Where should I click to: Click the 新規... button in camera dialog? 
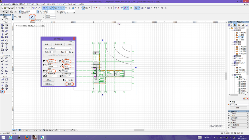click(x=47, y=44)
